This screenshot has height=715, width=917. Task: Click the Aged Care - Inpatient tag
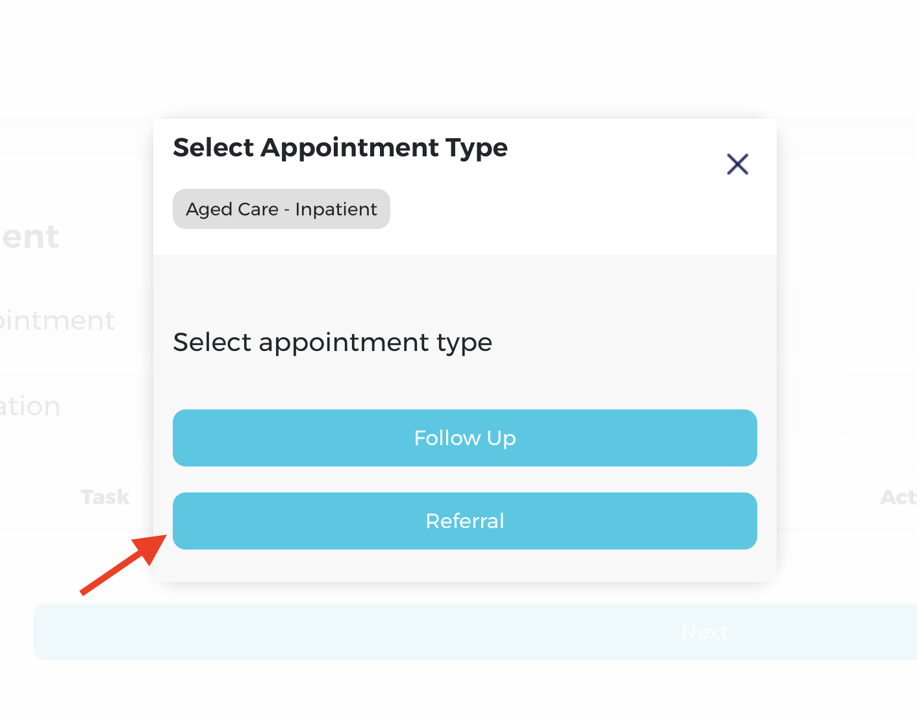coord(281,209)
